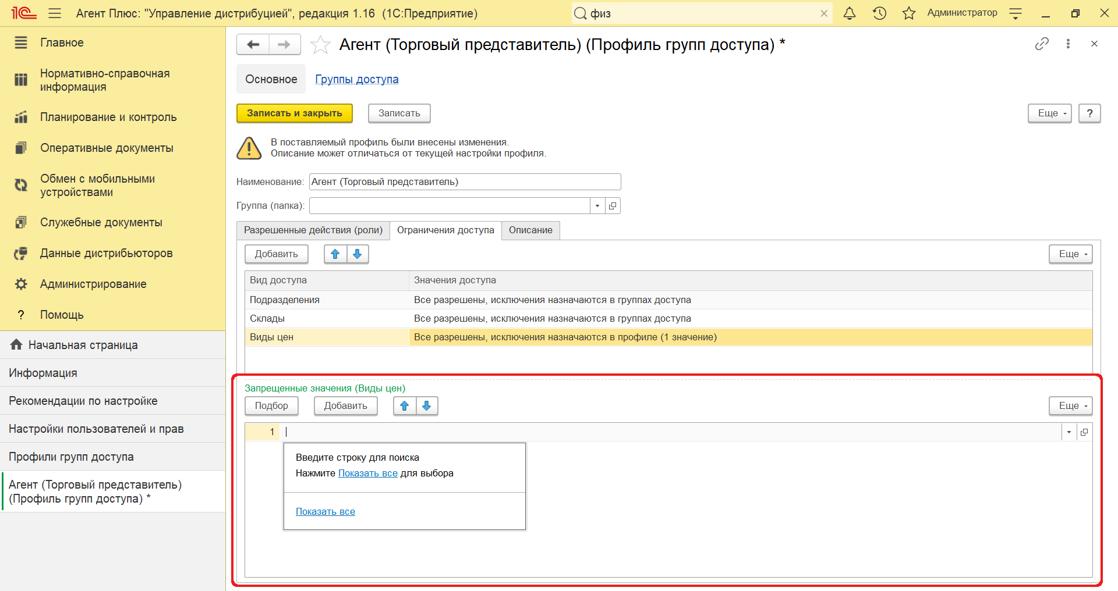Screen dimensions: 1118x591
Task: Open Еще menu of access types table
Action: pos(1071,254)
